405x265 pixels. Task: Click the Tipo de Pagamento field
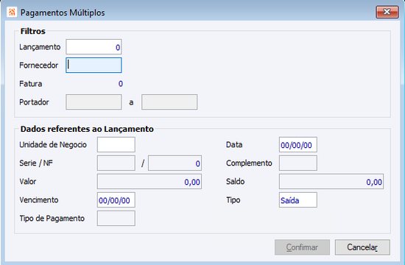click(116, 218)
